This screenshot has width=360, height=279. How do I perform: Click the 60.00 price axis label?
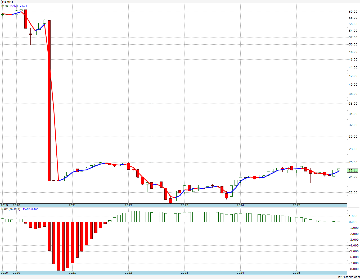pyautogui.click(x=353, y=12)
